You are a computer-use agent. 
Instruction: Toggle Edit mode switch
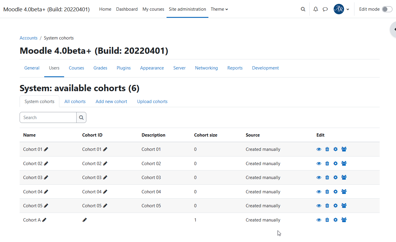click(x=387, y=9)
